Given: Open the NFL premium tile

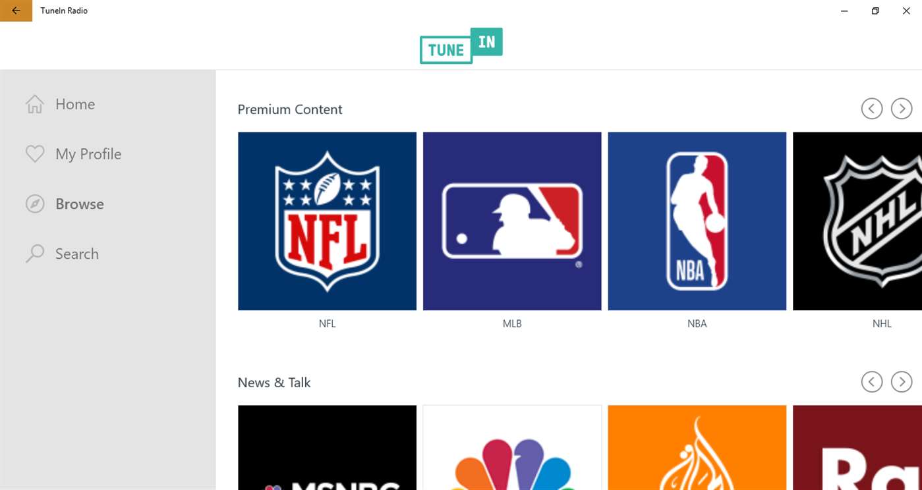Looking at the screenshot, I should (x=327, y=221).
